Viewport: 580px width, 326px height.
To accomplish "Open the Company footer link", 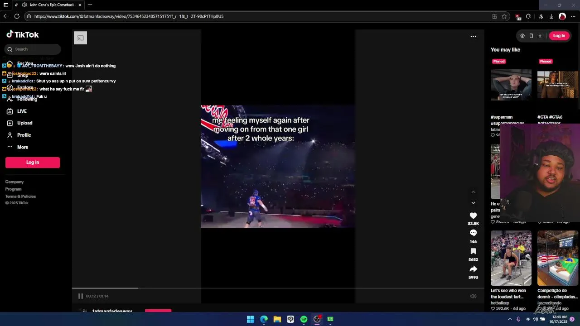I will point(14,182).
